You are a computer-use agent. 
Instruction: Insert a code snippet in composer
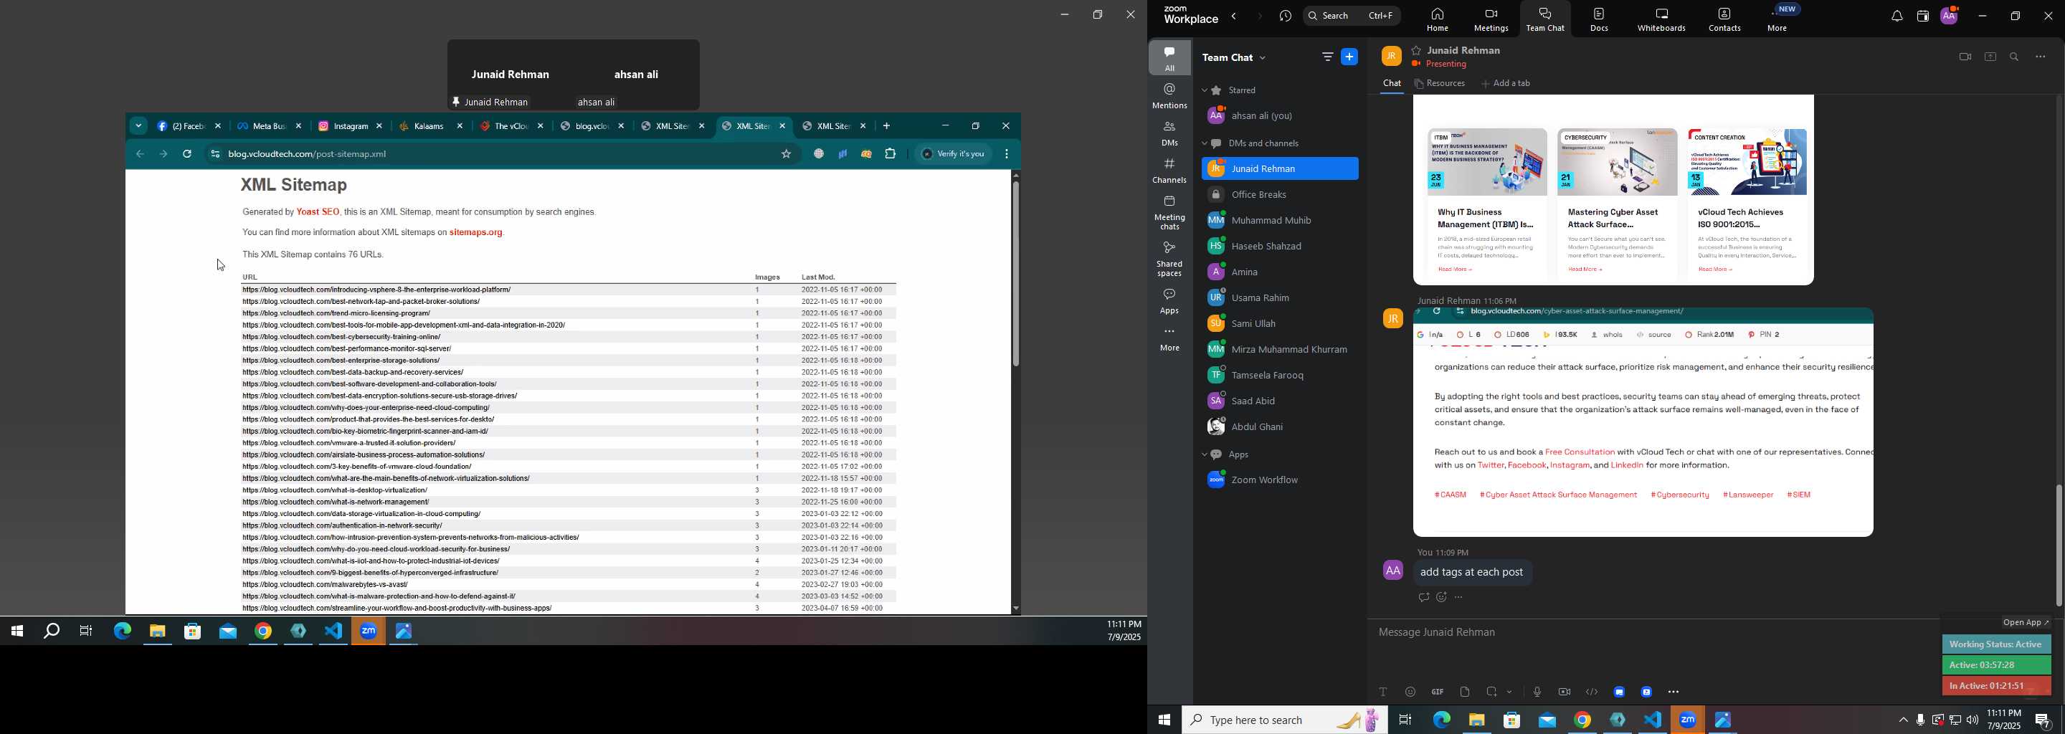(x=1591, y=692)
